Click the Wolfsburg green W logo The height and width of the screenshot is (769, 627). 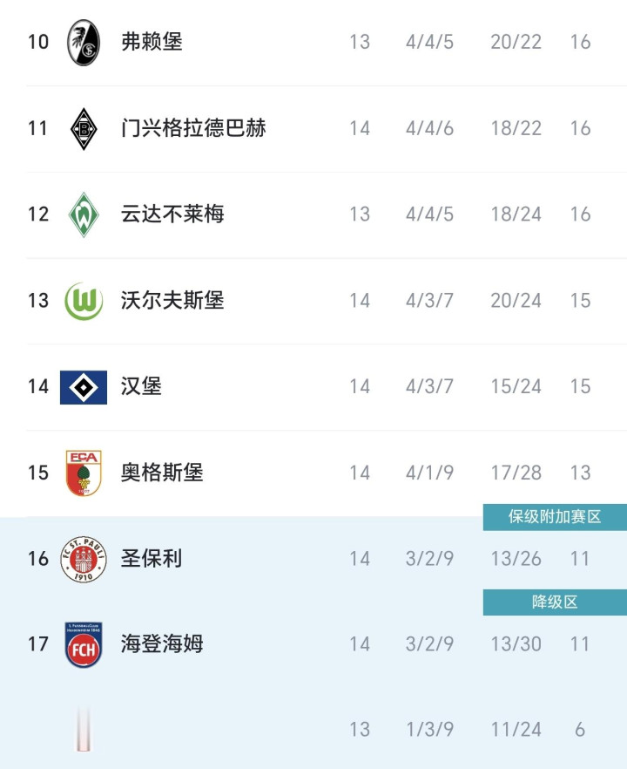84,301
